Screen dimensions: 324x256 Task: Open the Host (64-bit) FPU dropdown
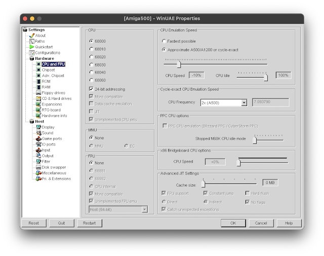pos(145,210)
